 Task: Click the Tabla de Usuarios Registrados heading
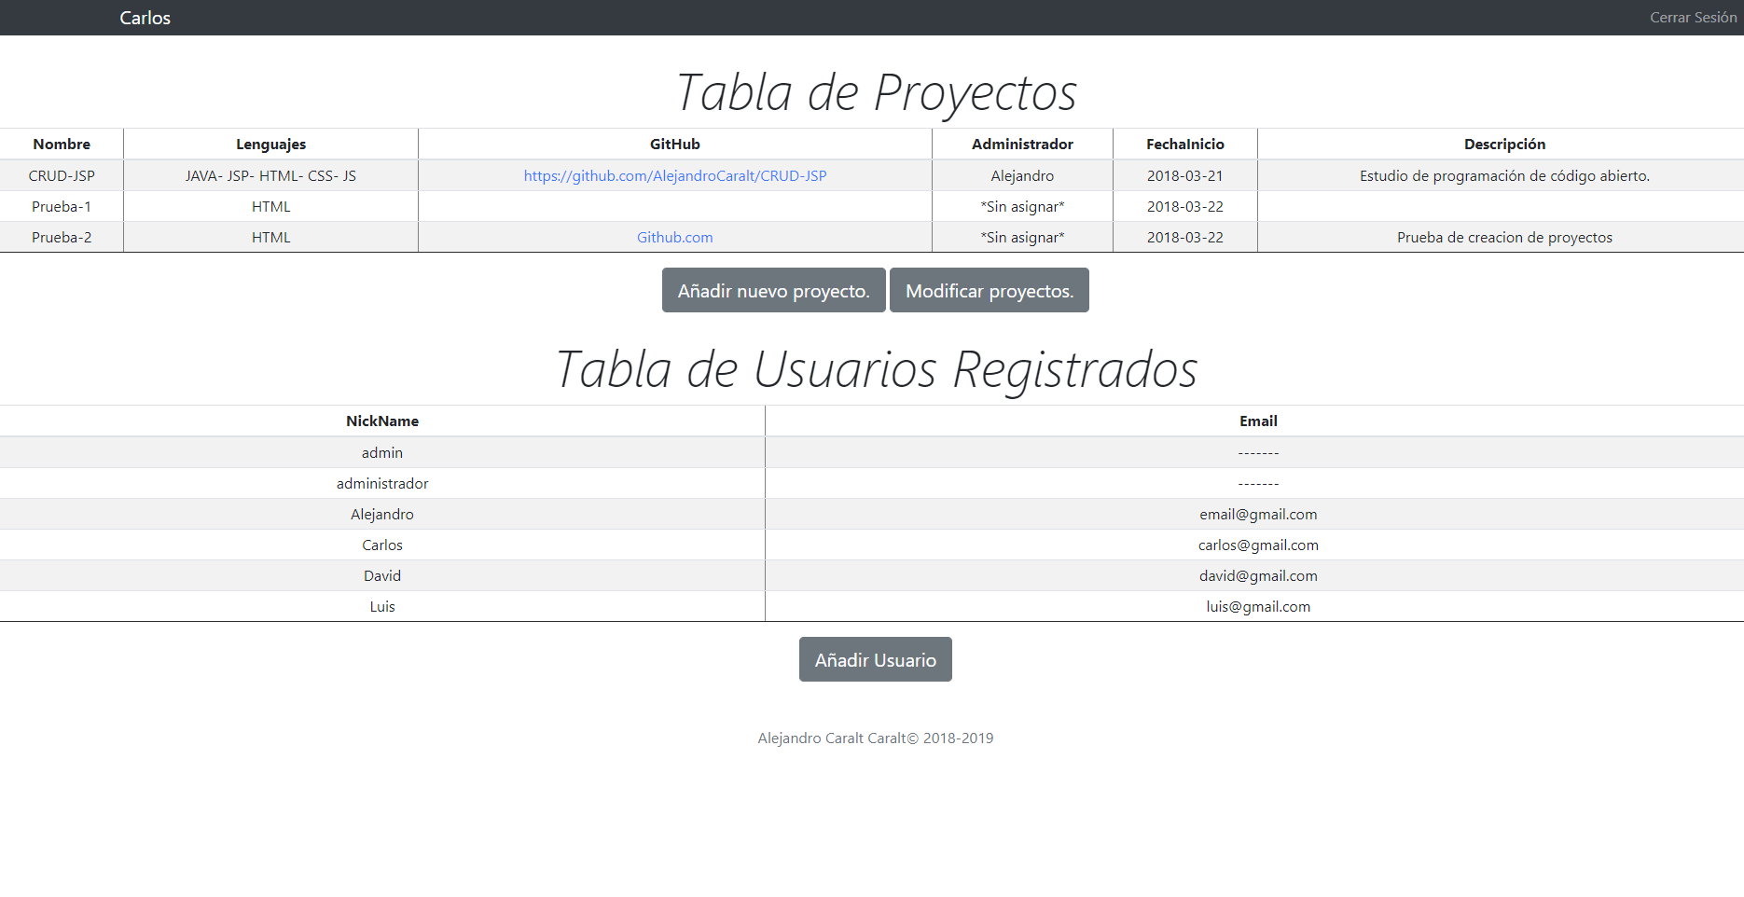coord(876,369)
